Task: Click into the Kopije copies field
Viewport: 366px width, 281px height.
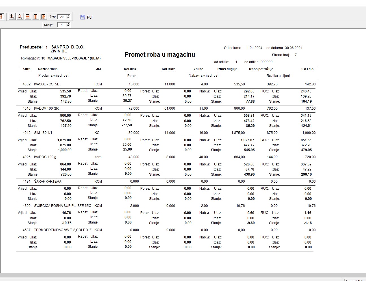Action: 62,25
